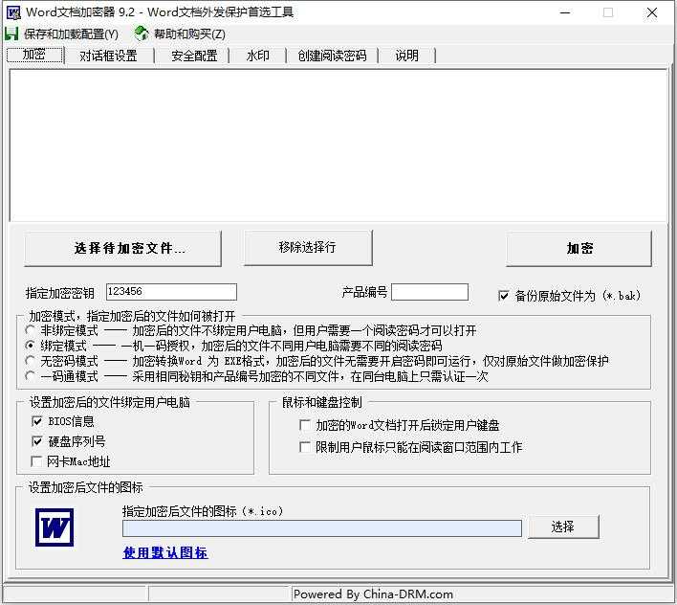
Task: Select the 绑定模式 radio button
Action: 30,346
